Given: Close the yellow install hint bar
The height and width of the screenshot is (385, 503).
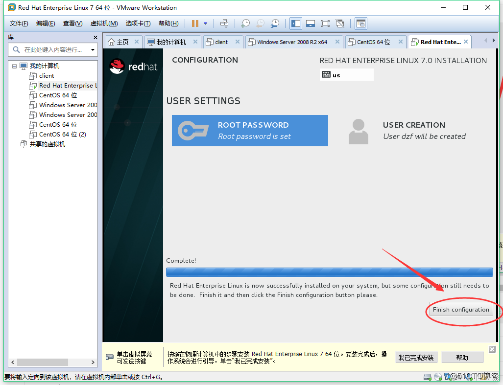Looking at the screenshot, I should pos(492,349).
